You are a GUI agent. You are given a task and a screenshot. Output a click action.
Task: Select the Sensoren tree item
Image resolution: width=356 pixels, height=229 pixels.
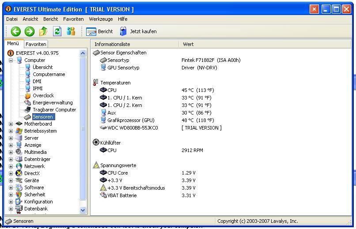43,117
